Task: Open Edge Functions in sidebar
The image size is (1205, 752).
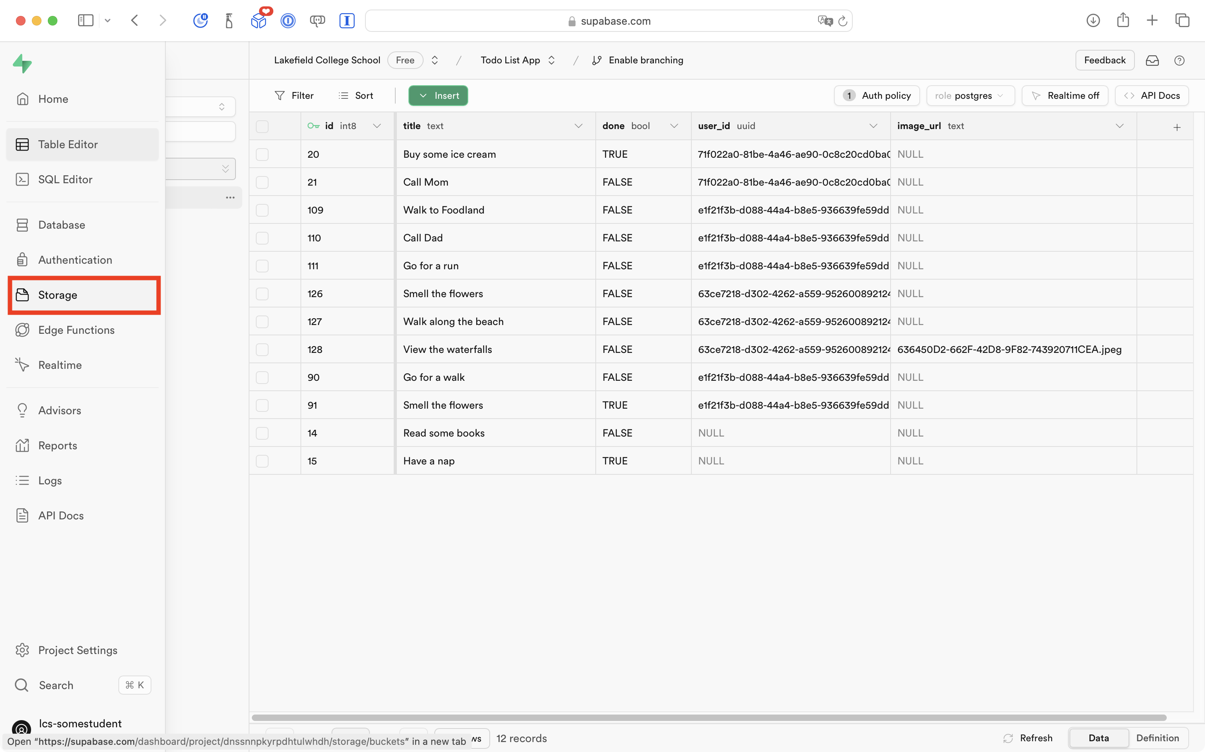Action: pos(76,330)
